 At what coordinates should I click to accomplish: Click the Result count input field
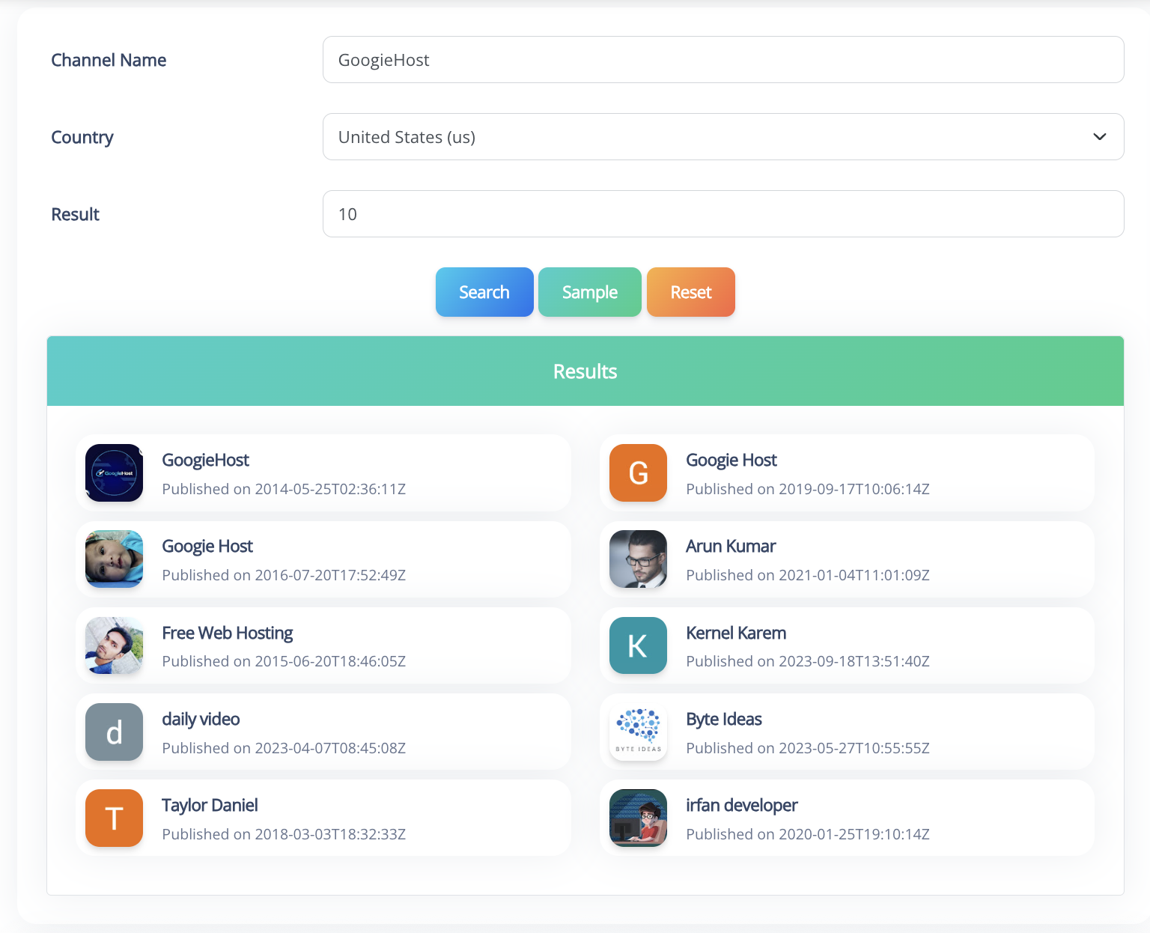pos(722,214)
